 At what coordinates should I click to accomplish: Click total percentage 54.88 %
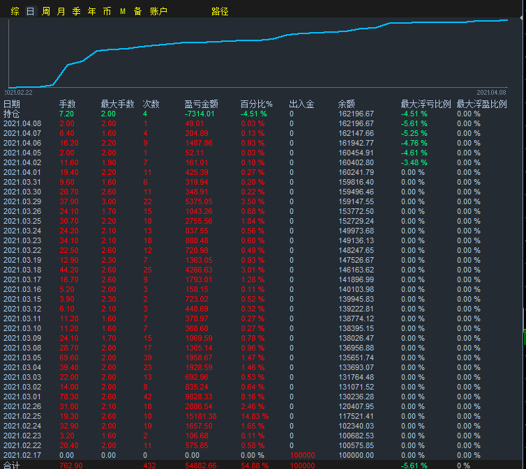[255, 466]
